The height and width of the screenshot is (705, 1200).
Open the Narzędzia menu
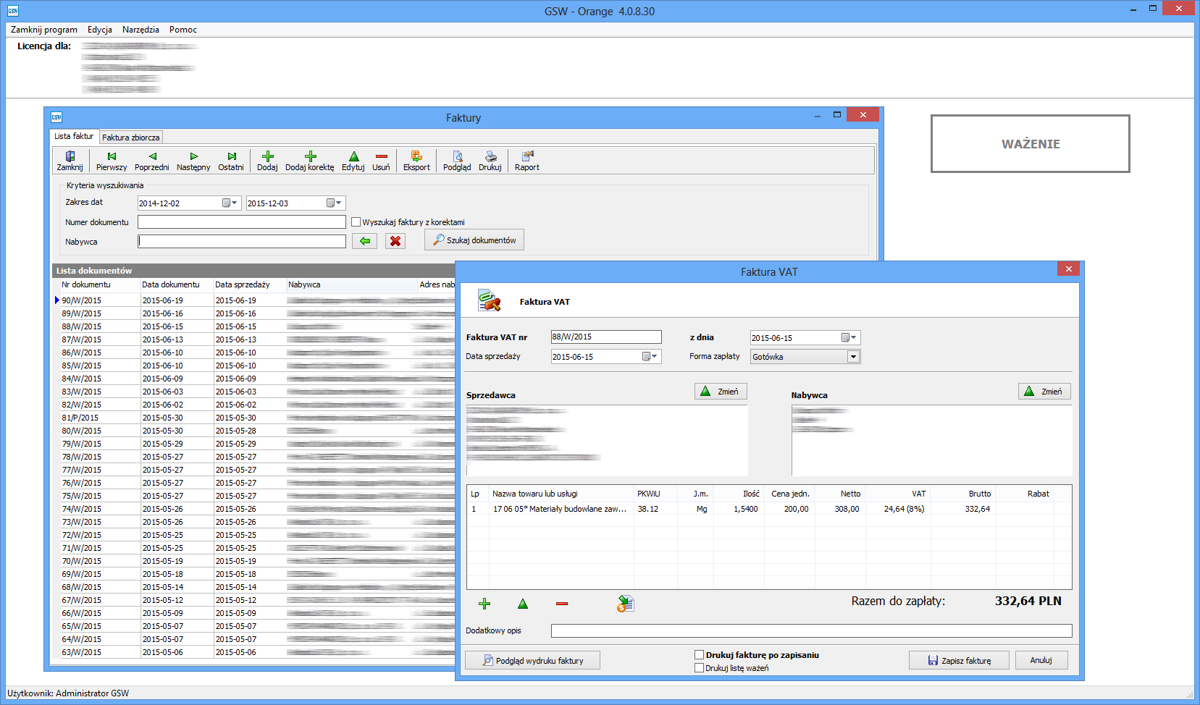140,30
